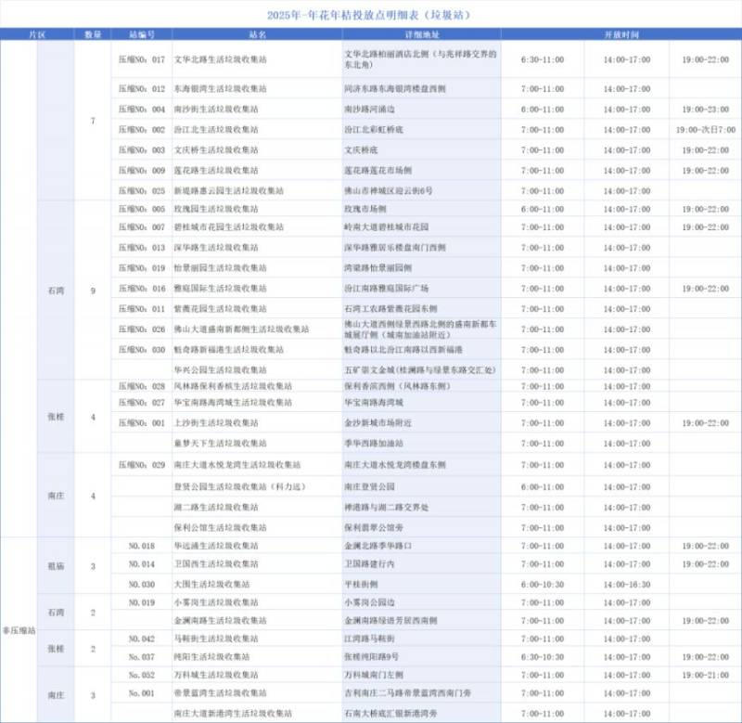Click 玫瑰园生活垃圾收集站
This screenshot has height=723, width=742.
216,209
